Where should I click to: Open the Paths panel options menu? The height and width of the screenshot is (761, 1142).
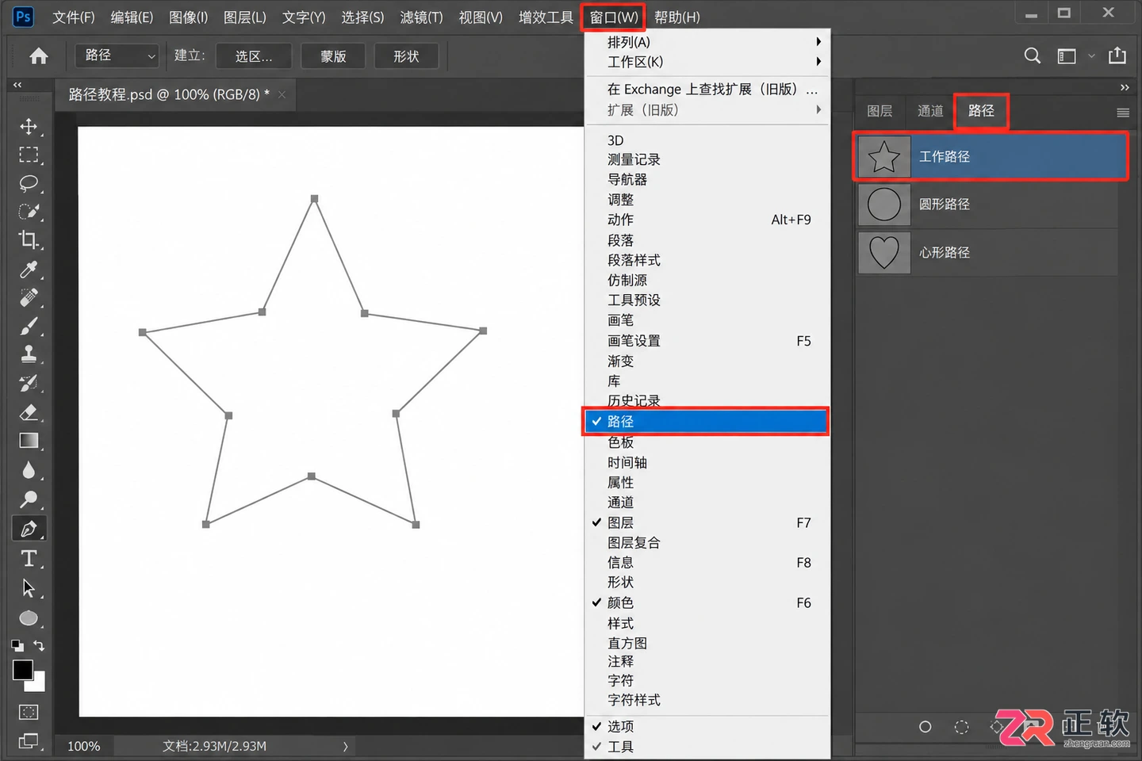click(x=1123, y=113)
